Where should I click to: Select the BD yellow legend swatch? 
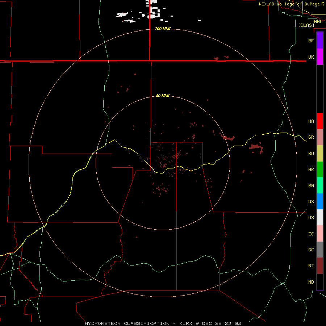(x=320, y=153)
